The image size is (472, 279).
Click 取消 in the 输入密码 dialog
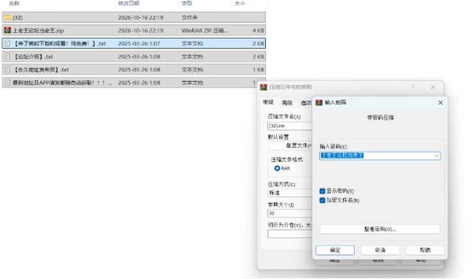[380, 250]
